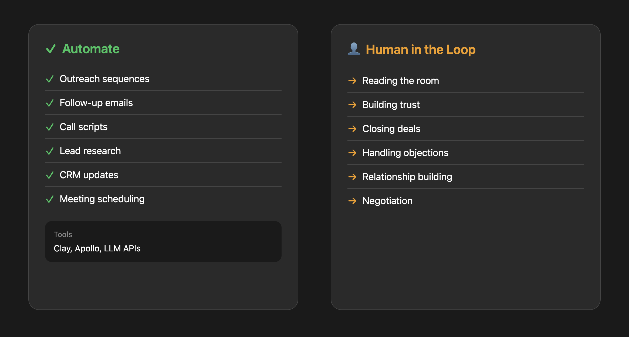
Task: Click the checkmark beside Follow-up emails
Action: coord(50,103)
